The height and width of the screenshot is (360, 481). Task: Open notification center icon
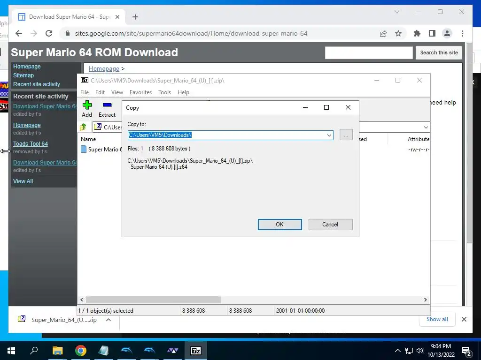coord(466,351)
